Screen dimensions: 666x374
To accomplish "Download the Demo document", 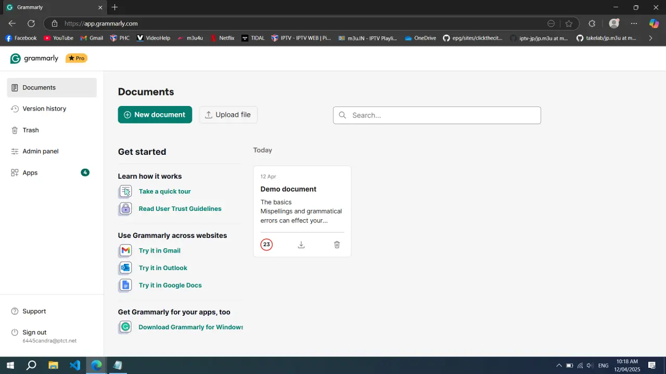I will (301, 245).
